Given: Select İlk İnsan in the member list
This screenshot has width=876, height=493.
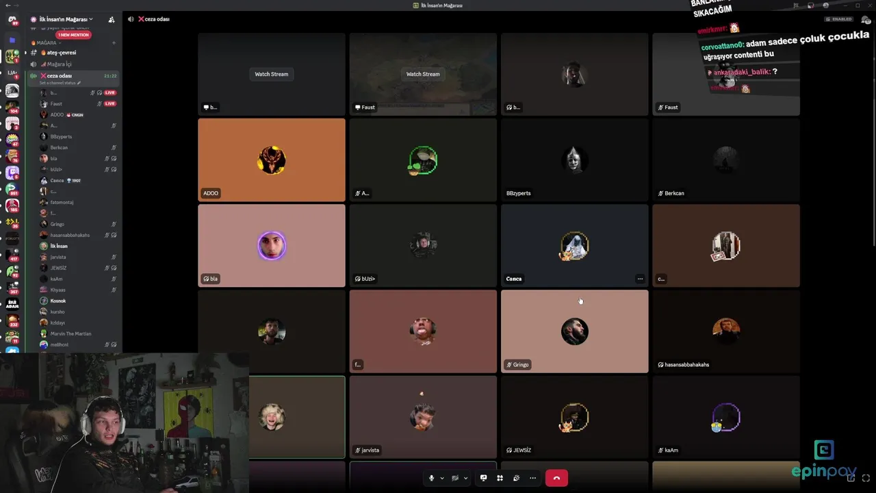Looking at the screenshot, I should coord(77,246).
